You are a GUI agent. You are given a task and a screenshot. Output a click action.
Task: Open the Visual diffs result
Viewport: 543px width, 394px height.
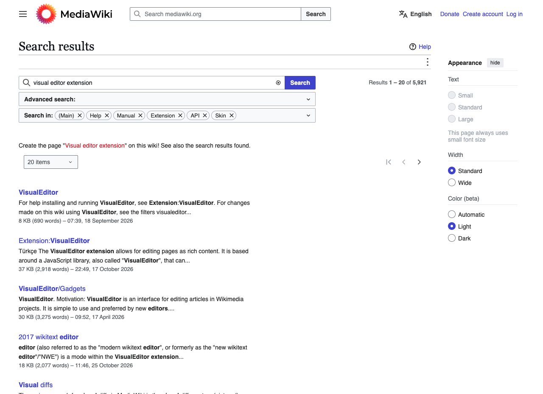pos(36,385)
